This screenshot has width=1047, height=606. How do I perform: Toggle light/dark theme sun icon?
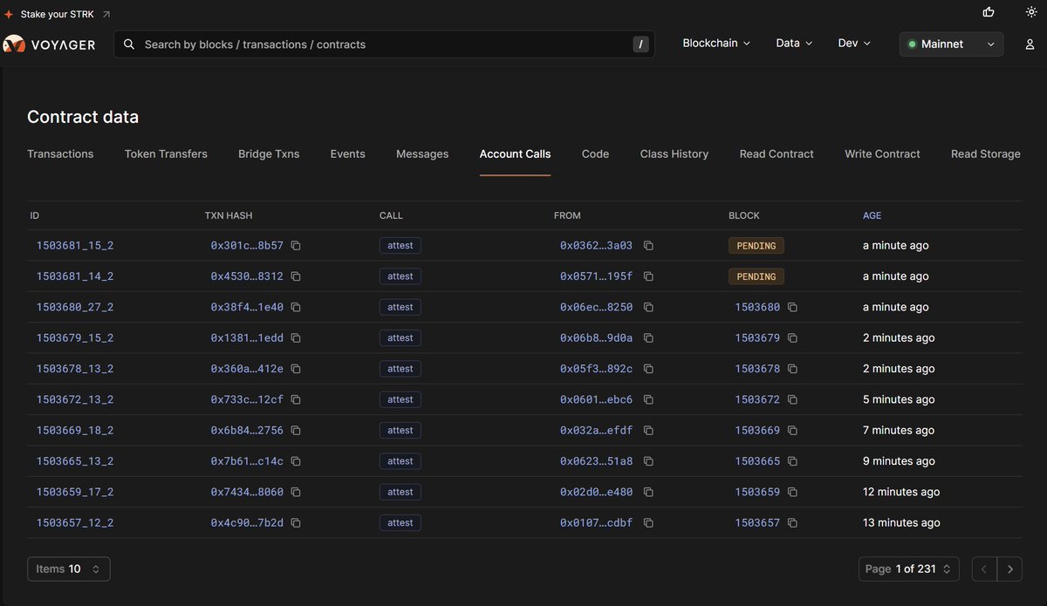coord(1031,12)
